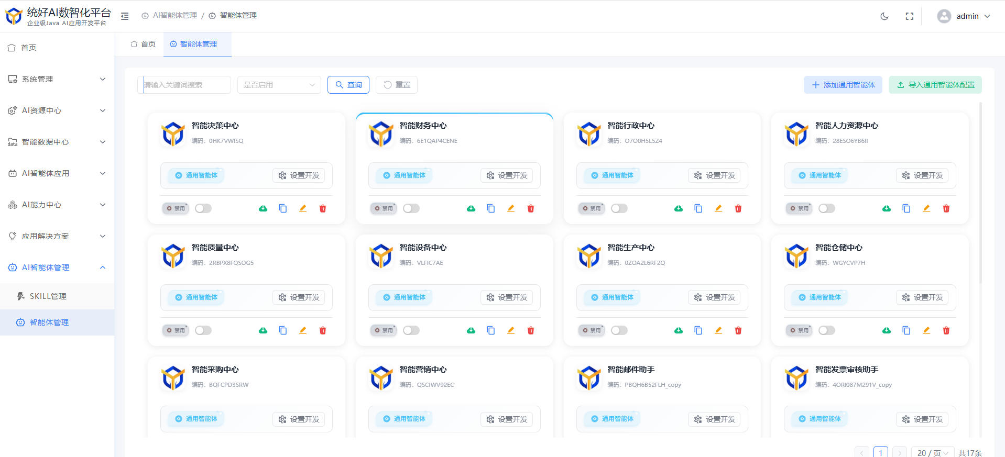Click the 重置 reset button
Image resolution: width=1005 pixels, height=457 pixels.
[397, 85]
